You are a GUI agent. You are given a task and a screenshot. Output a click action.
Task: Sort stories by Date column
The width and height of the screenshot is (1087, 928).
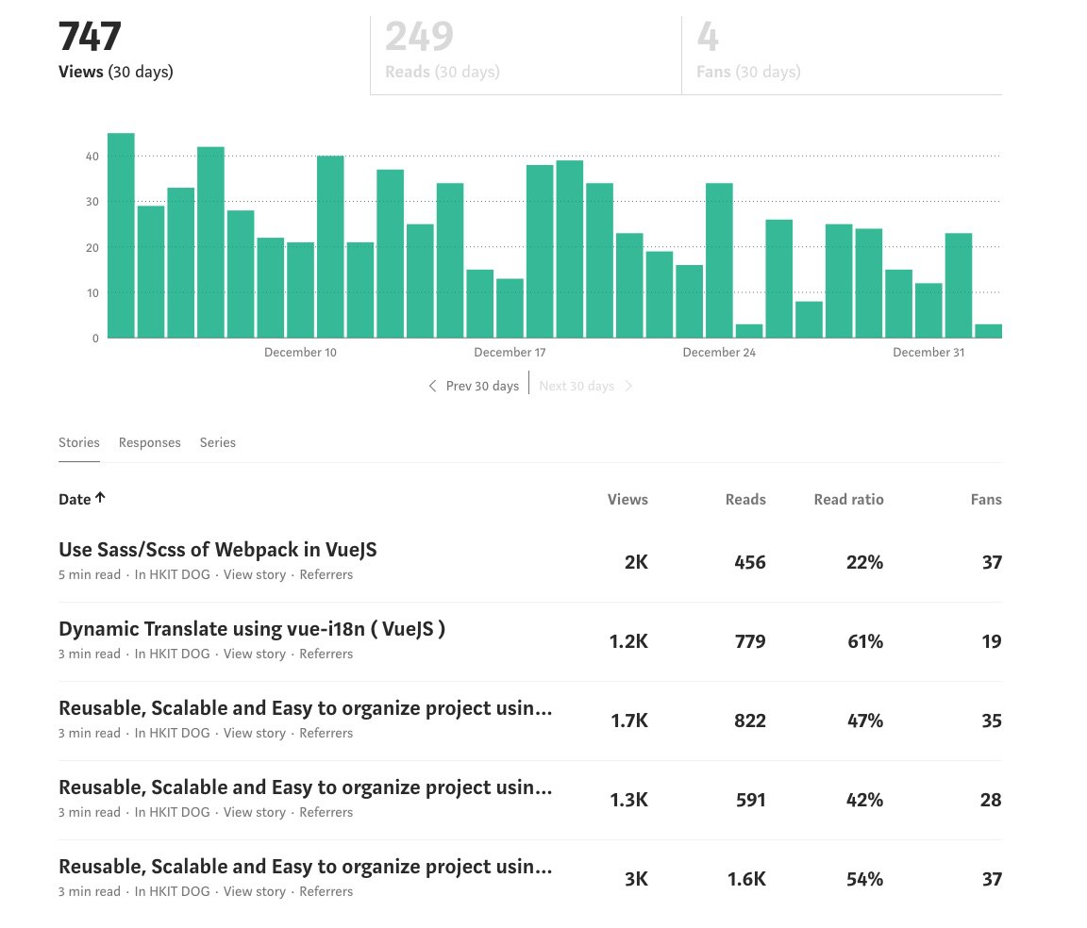click(75, 499)
